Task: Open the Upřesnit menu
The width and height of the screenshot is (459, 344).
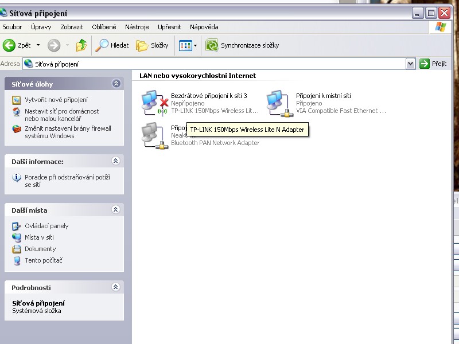Action: 169,27
